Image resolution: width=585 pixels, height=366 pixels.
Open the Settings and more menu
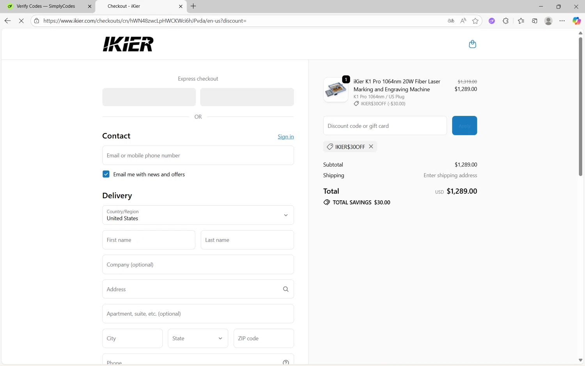[x=562, y=21]
